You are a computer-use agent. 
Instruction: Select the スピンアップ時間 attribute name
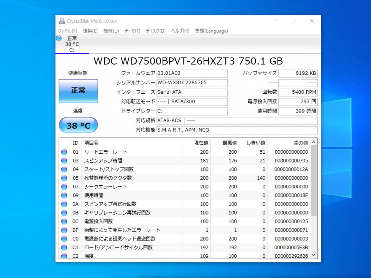103,161
